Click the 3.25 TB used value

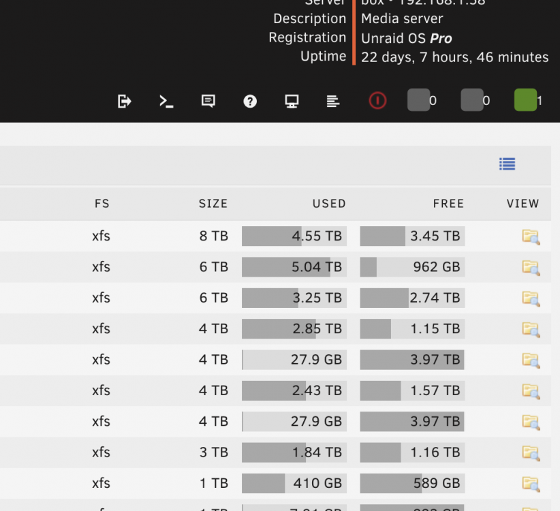click(x=317, y=298)
